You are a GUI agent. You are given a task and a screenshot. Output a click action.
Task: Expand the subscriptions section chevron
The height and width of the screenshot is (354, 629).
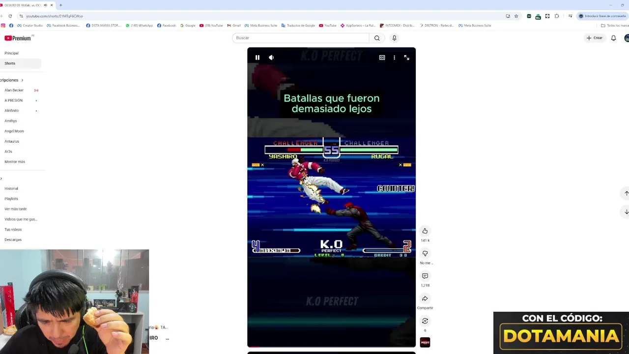point(22,80)
